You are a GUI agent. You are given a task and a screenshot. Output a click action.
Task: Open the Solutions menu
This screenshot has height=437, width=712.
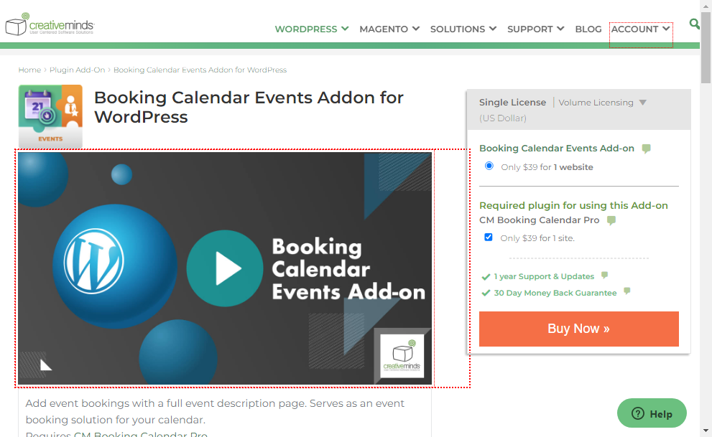(463, 29)
